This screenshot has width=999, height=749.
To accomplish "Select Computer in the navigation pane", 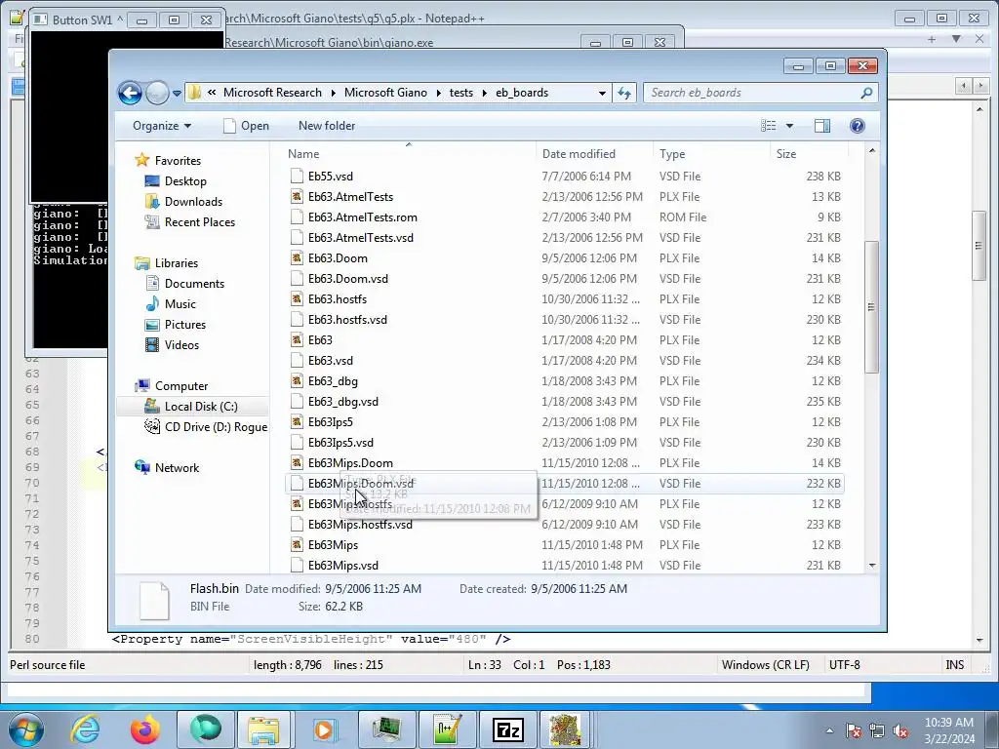I will 180,386.
